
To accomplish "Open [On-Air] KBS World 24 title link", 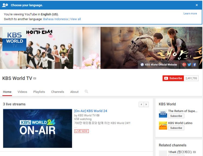I will click(91, 111).
